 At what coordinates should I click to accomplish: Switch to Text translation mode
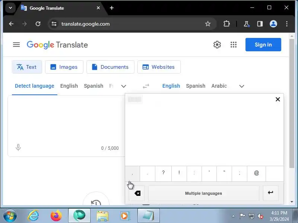pos(27,67)
